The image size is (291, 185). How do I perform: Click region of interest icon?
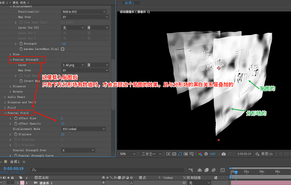click(x=186, y=154)
